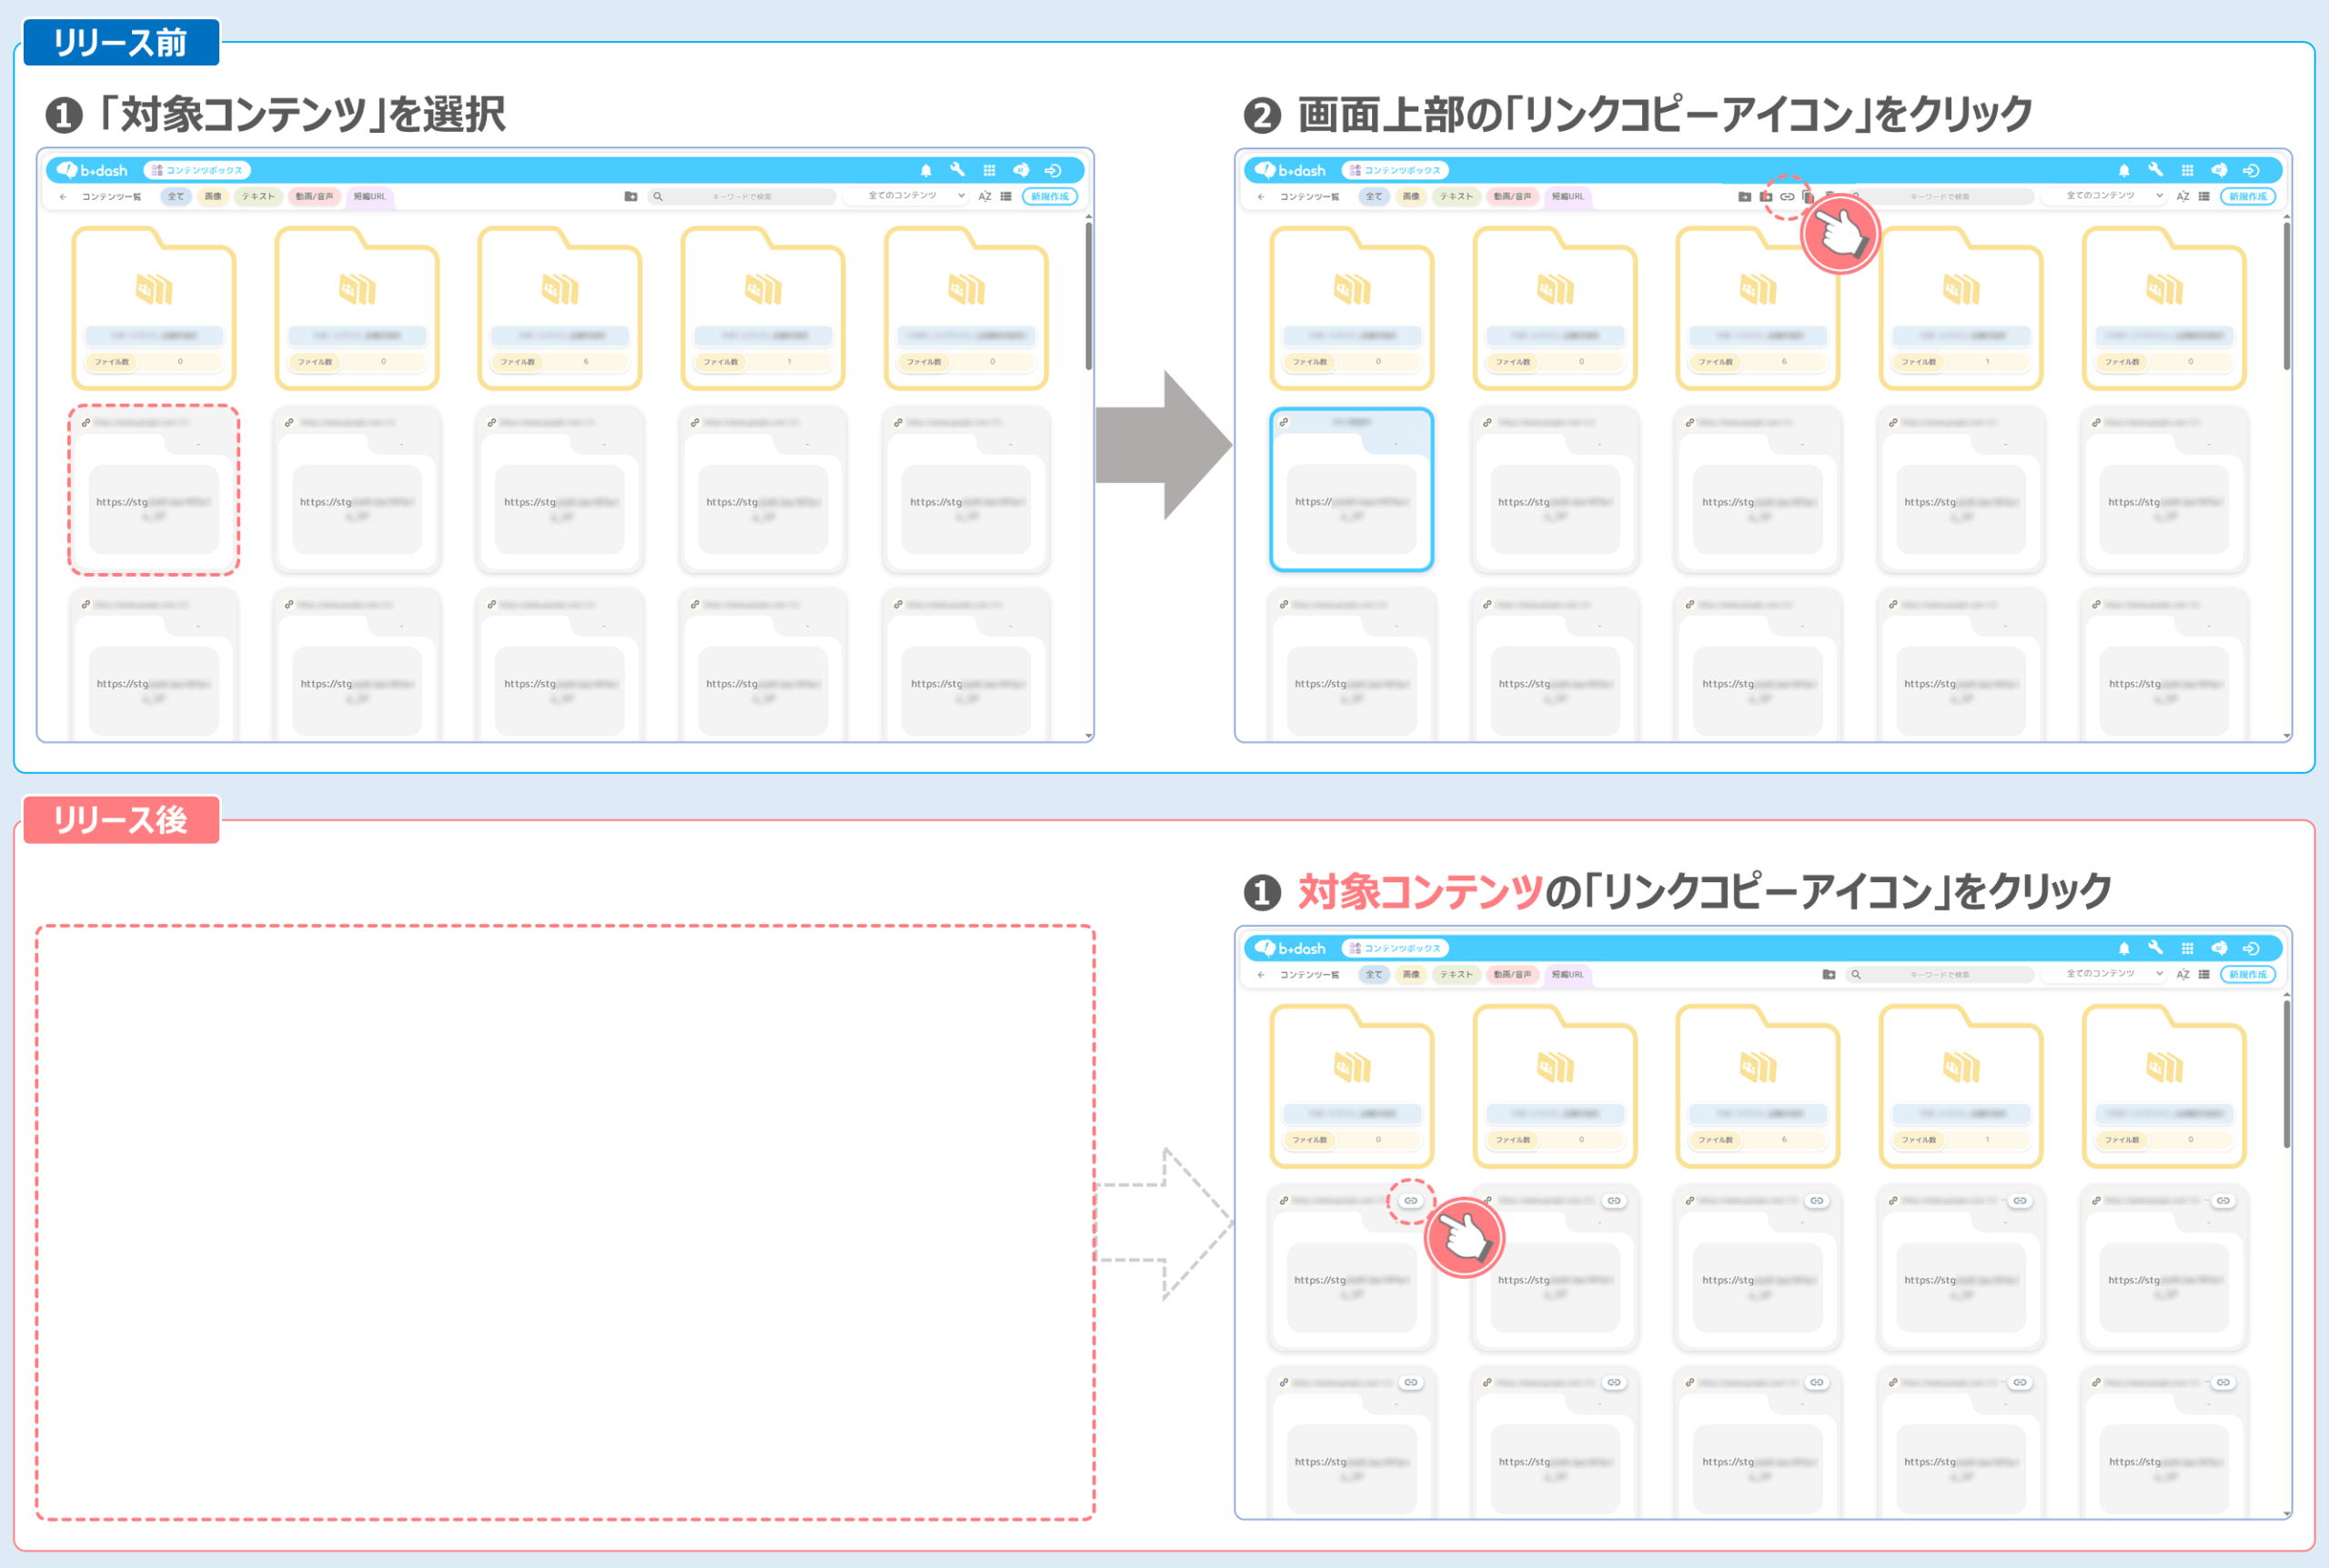Switch to list view icon in top-left screenshot
This screenshot has height=1568, width=2329.
[1006, 196]
